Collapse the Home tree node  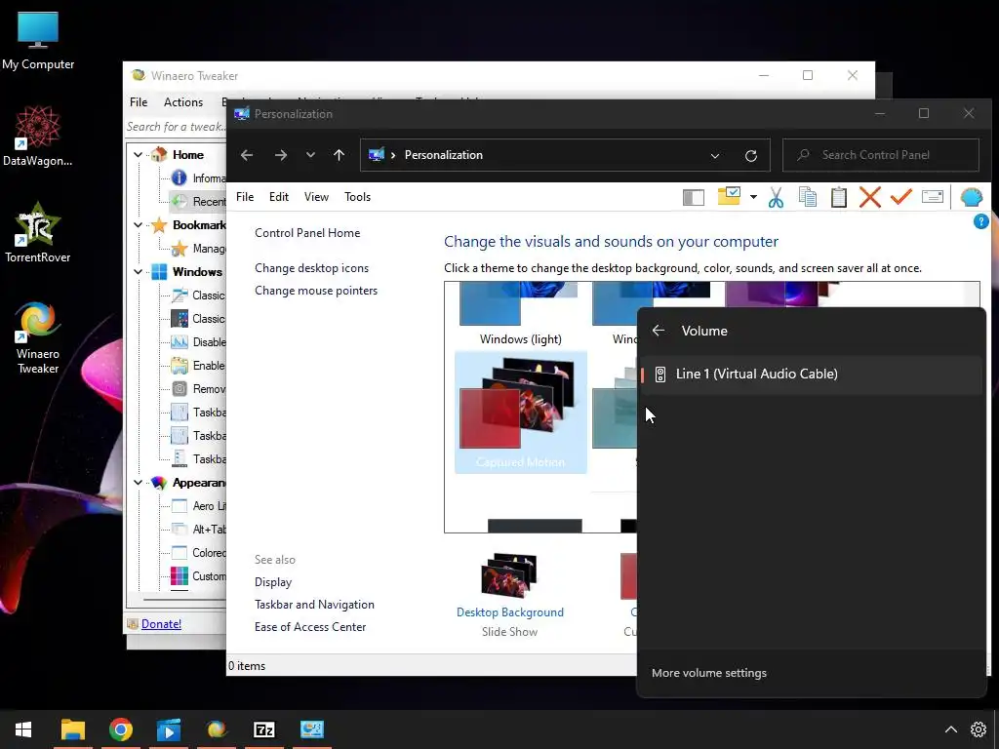tap(139, 155)
